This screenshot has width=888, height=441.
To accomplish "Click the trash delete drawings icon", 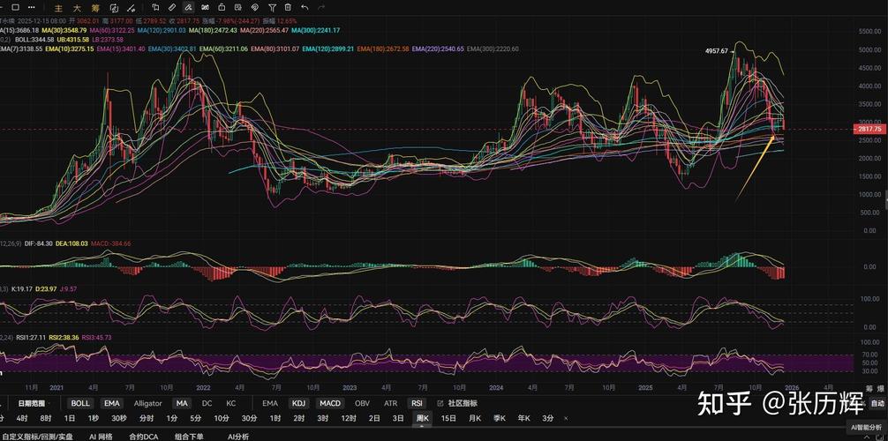I will (x=287, y=7).
